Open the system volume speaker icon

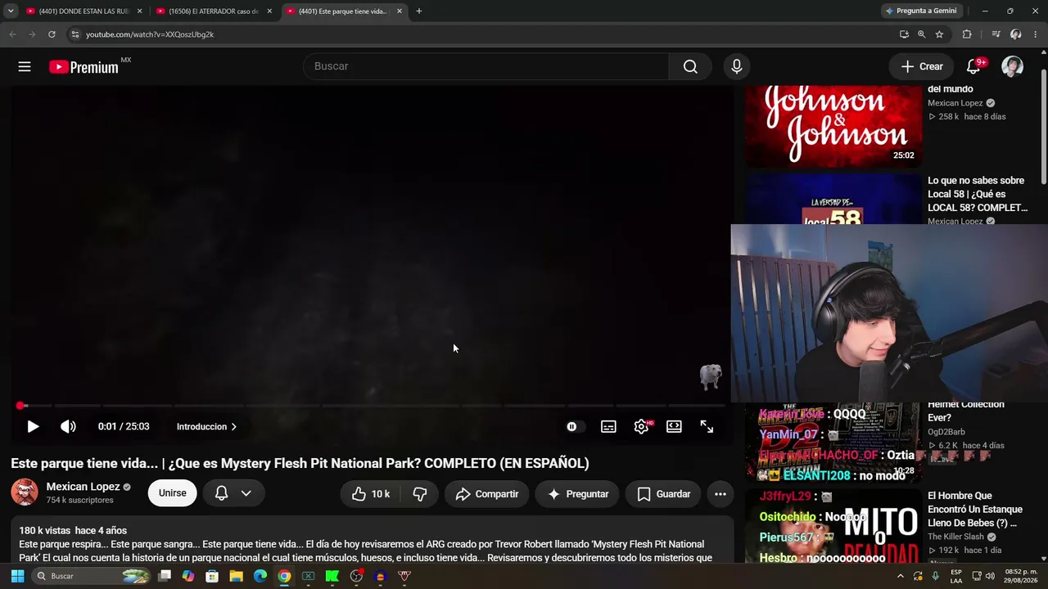click(x=990, y=576)
